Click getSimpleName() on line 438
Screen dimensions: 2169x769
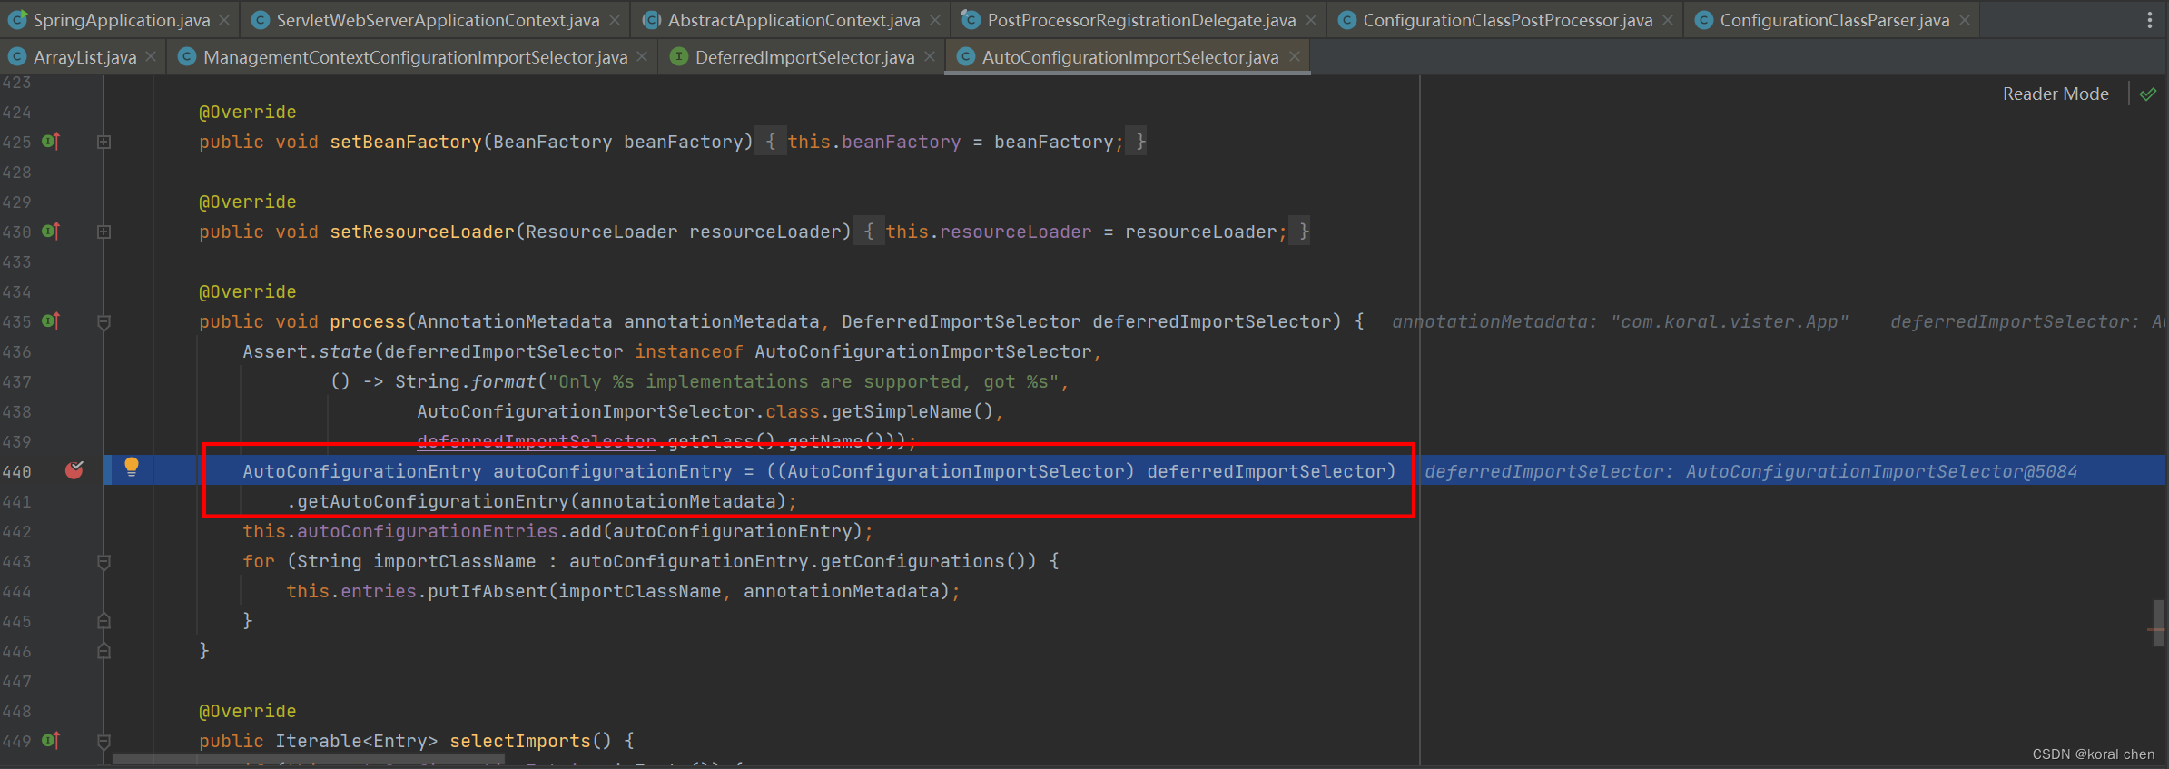tap(912, 411)
